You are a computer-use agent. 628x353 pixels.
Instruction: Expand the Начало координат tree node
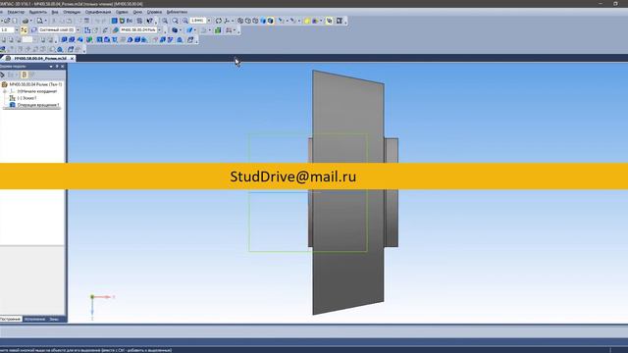(5, 91)
